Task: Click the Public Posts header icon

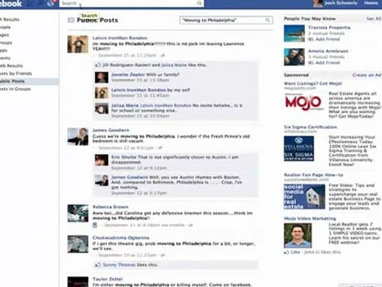Action: (71, 20)
